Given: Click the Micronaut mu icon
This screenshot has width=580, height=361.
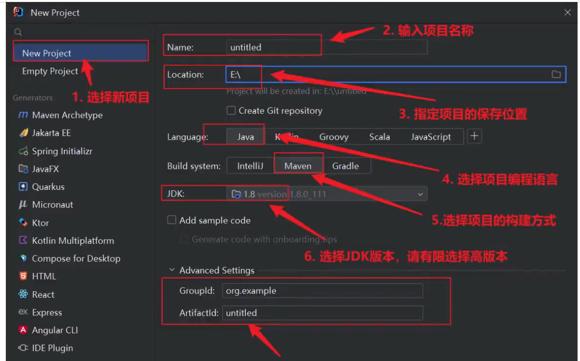Looking at the screenshot, I should click(x=23, y=204).
